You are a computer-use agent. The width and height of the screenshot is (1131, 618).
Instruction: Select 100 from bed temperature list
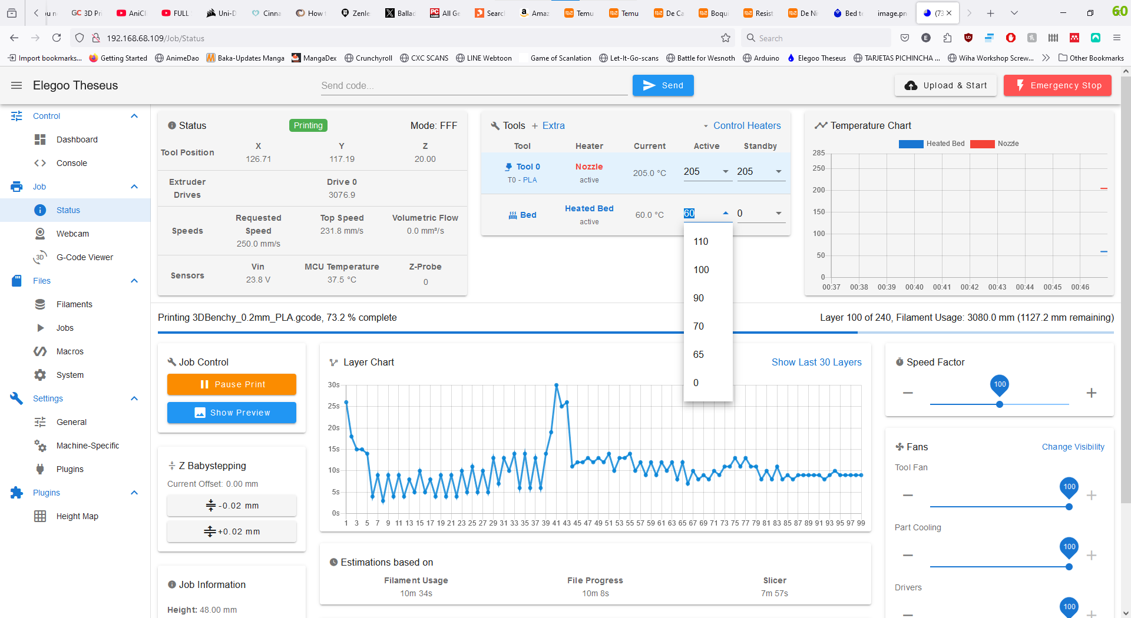pyautogui.click(x=708, y=270)
